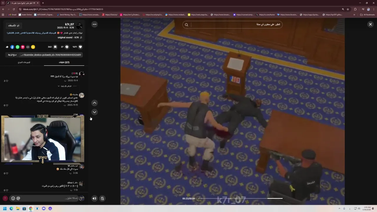Open the Chrome profile avatar

click(x=368, y=9)
